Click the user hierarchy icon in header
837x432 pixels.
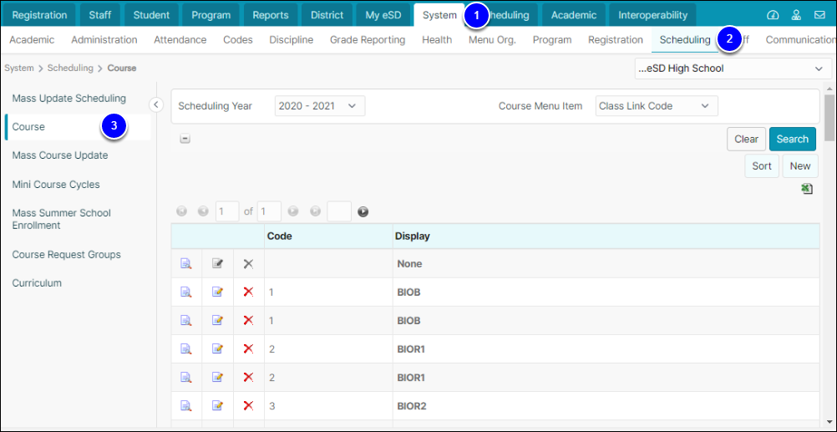(796, 15)
